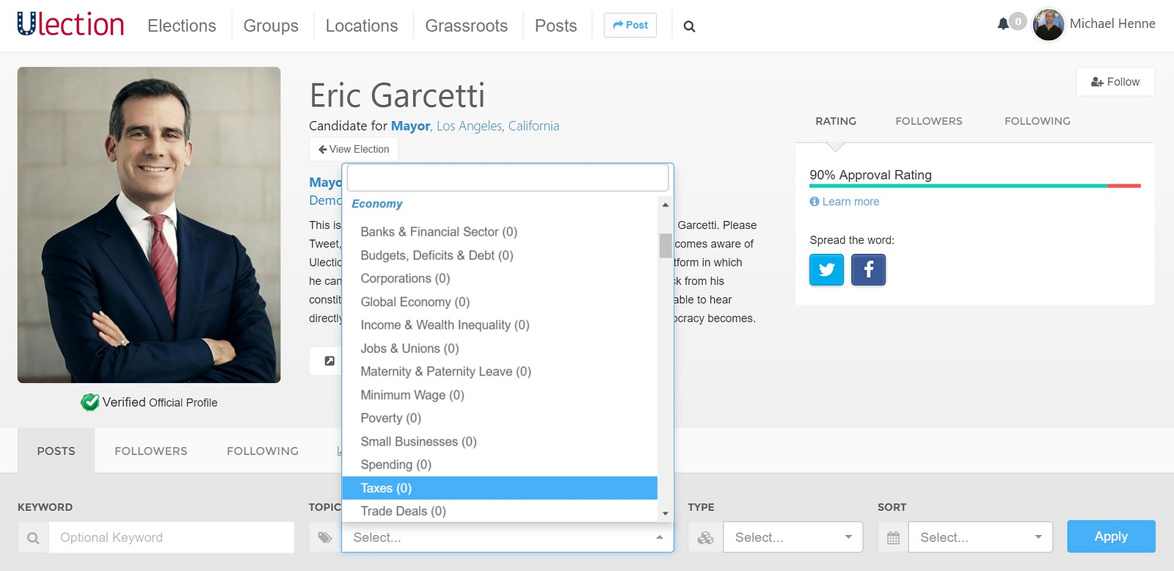The image size is (1174, 571).
Task: Collapse the Topic select dropdown
Action: (x=659, y=537)
